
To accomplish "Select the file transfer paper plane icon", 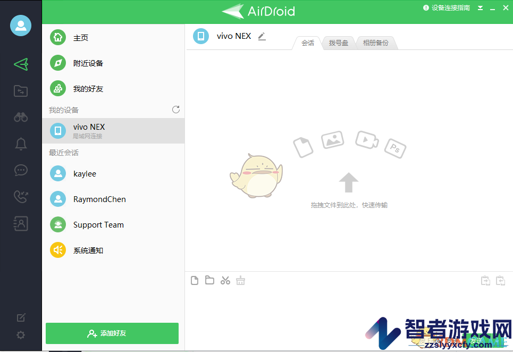I will [21, 64].
